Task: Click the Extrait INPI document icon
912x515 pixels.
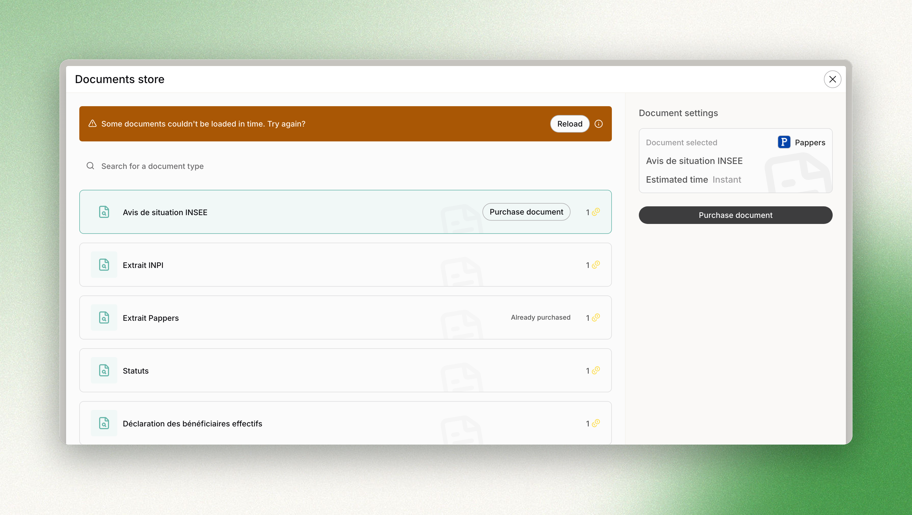Action: coord(104,265)
